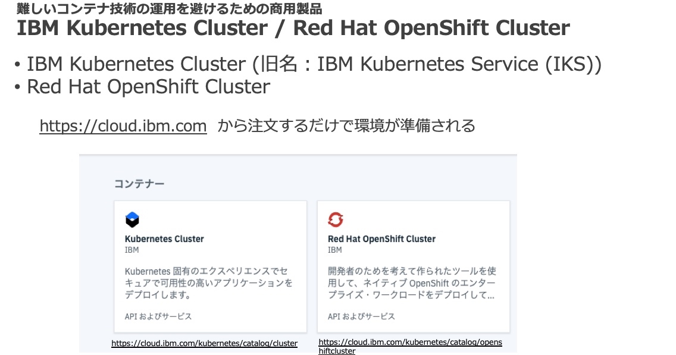Viewport: 676px width, 355px height.
Task: Click the コンテナー section heading
Action: pos(139,184)
